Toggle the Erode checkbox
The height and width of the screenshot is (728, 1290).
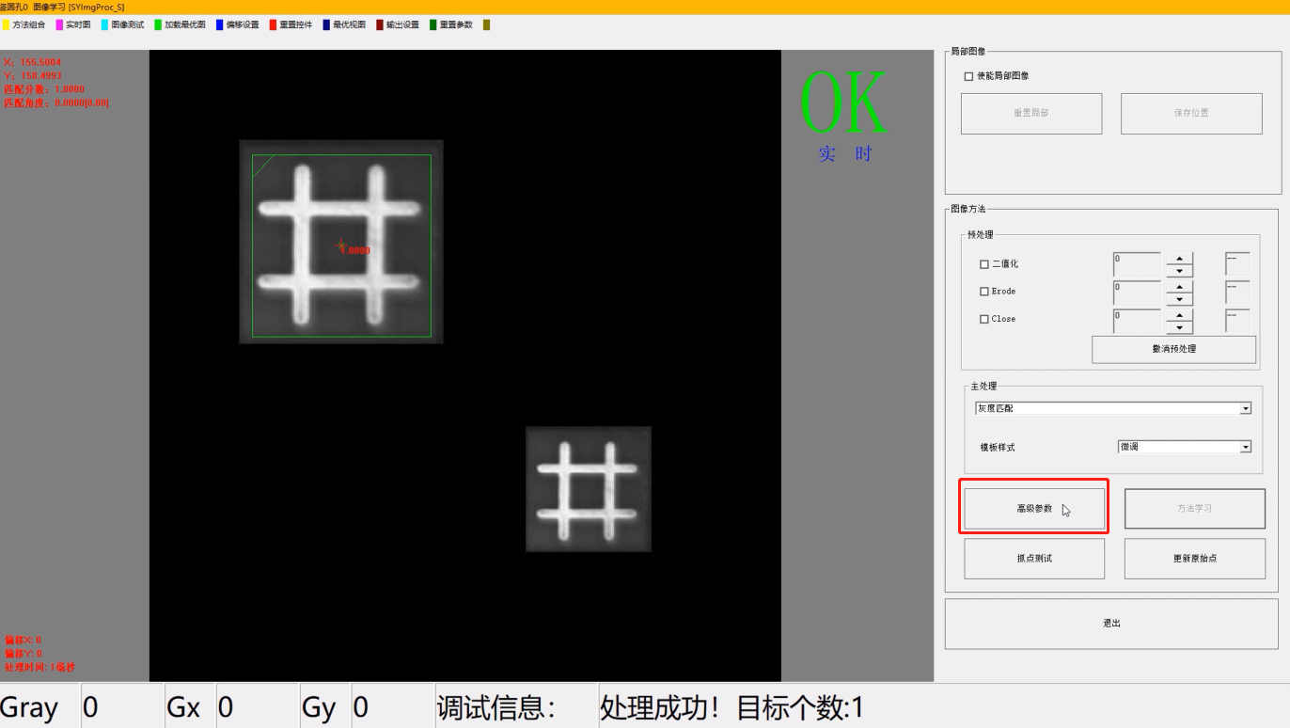(984, 292)
